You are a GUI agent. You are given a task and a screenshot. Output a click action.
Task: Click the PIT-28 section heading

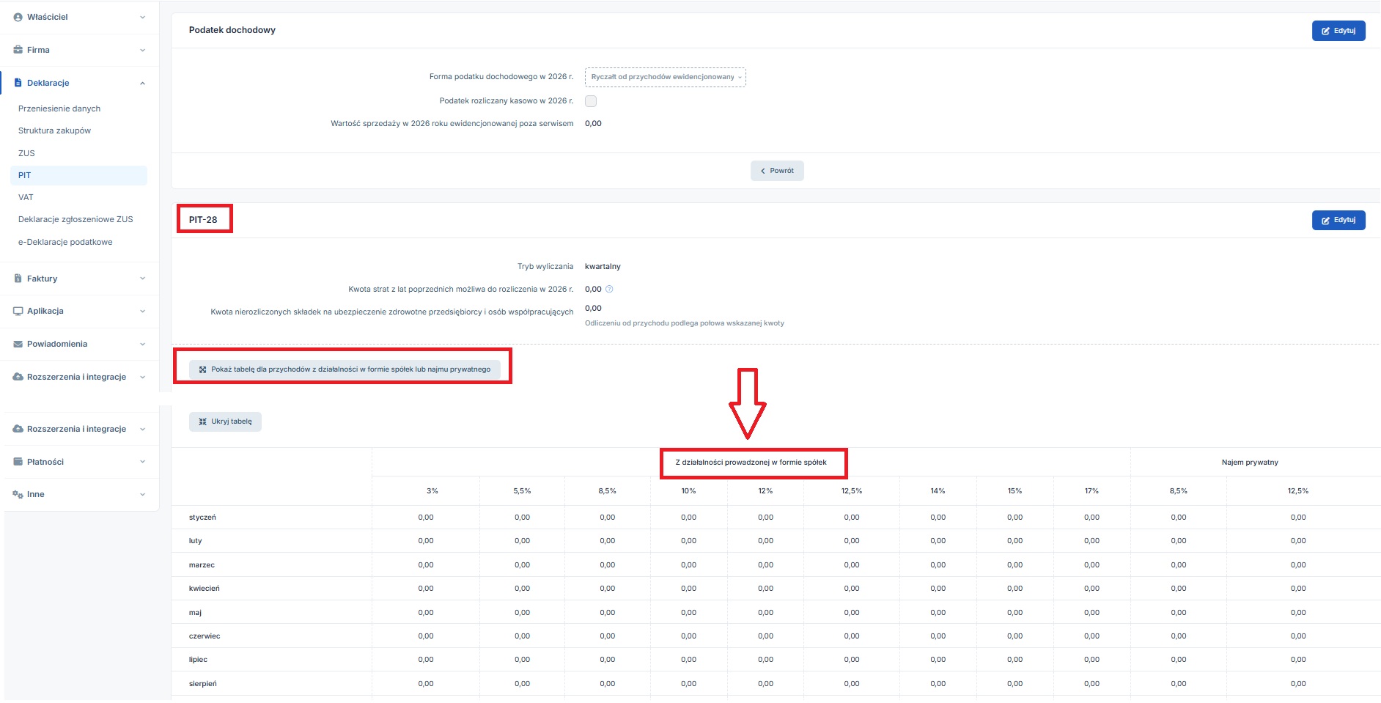pos(203,219)
